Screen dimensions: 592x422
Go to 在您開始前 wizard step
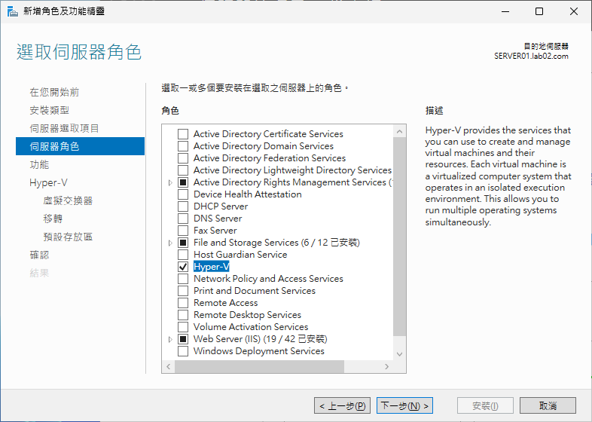[x=54, y=92]
